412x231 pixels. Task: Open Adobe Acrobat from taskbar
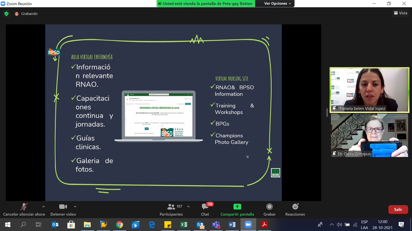(264, 224)
